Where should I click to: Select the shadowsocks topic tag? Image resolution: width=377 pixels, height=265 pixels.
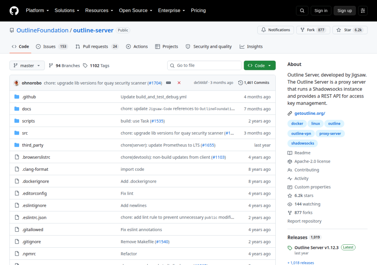303,143
